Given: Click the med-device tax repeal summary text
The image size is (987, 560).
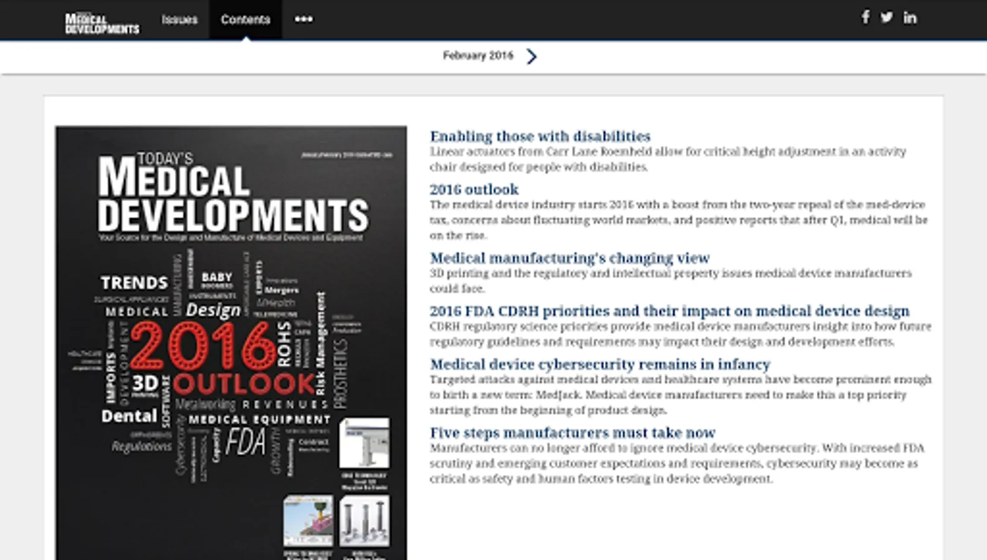Looking at the screenshot, I should tap(679, 220).
